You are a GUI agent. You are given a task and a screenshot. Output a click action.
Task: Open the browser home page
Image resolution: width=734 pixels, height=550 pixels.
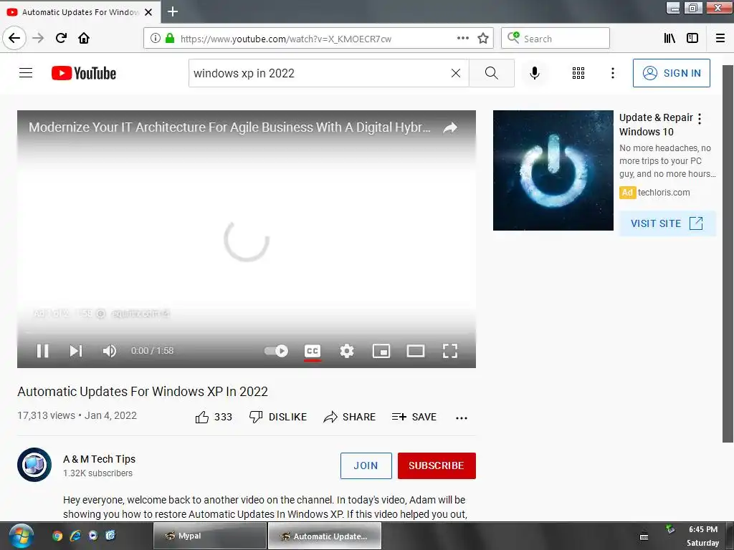click(84, 38)
